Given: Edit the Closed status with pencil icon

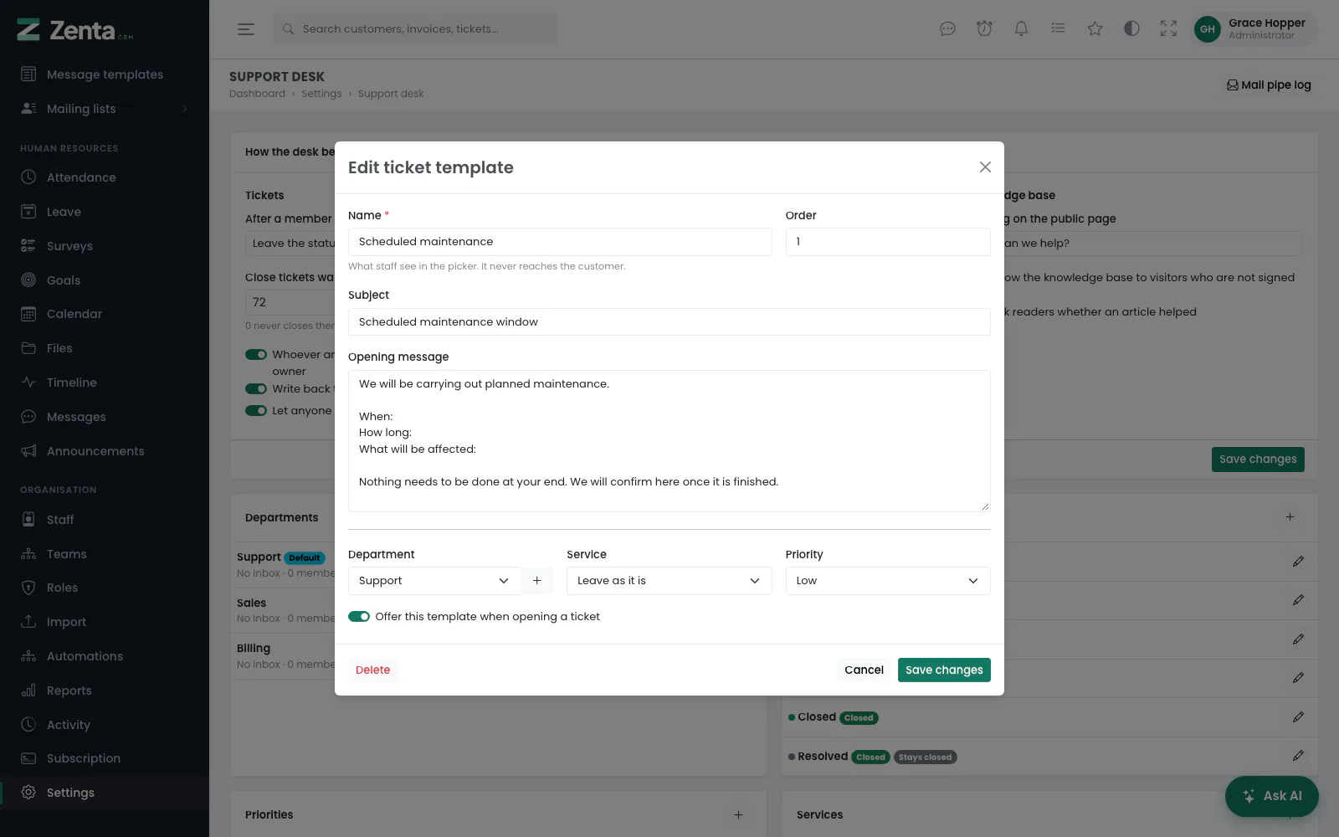Looking at the screenshot, I should (x=1298, y=717).
